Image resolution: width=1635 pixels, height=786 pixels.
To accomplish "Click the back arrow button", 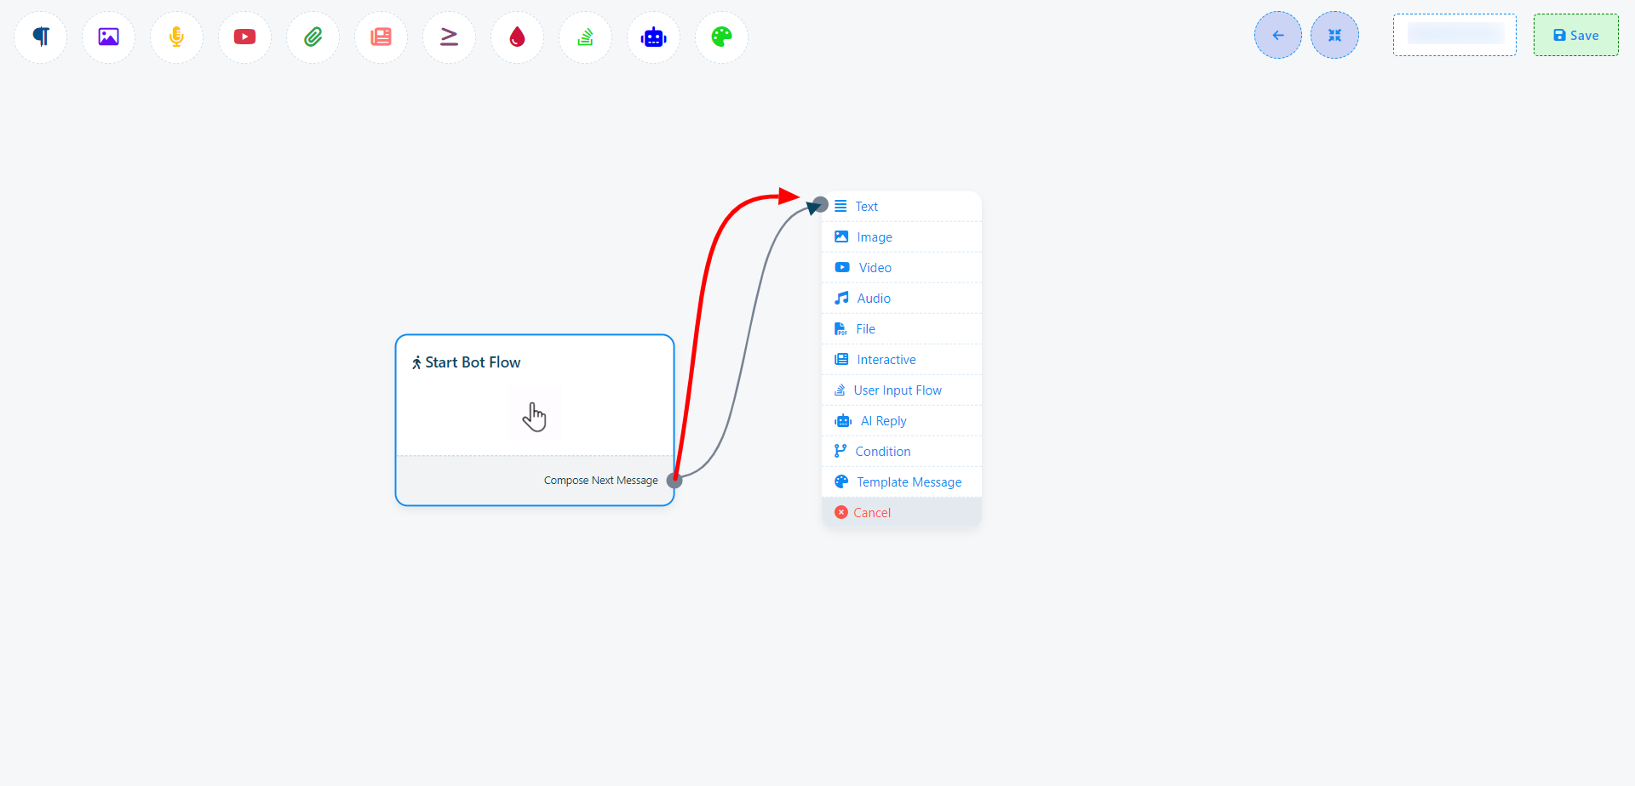I will click(x=1277, y=35).
